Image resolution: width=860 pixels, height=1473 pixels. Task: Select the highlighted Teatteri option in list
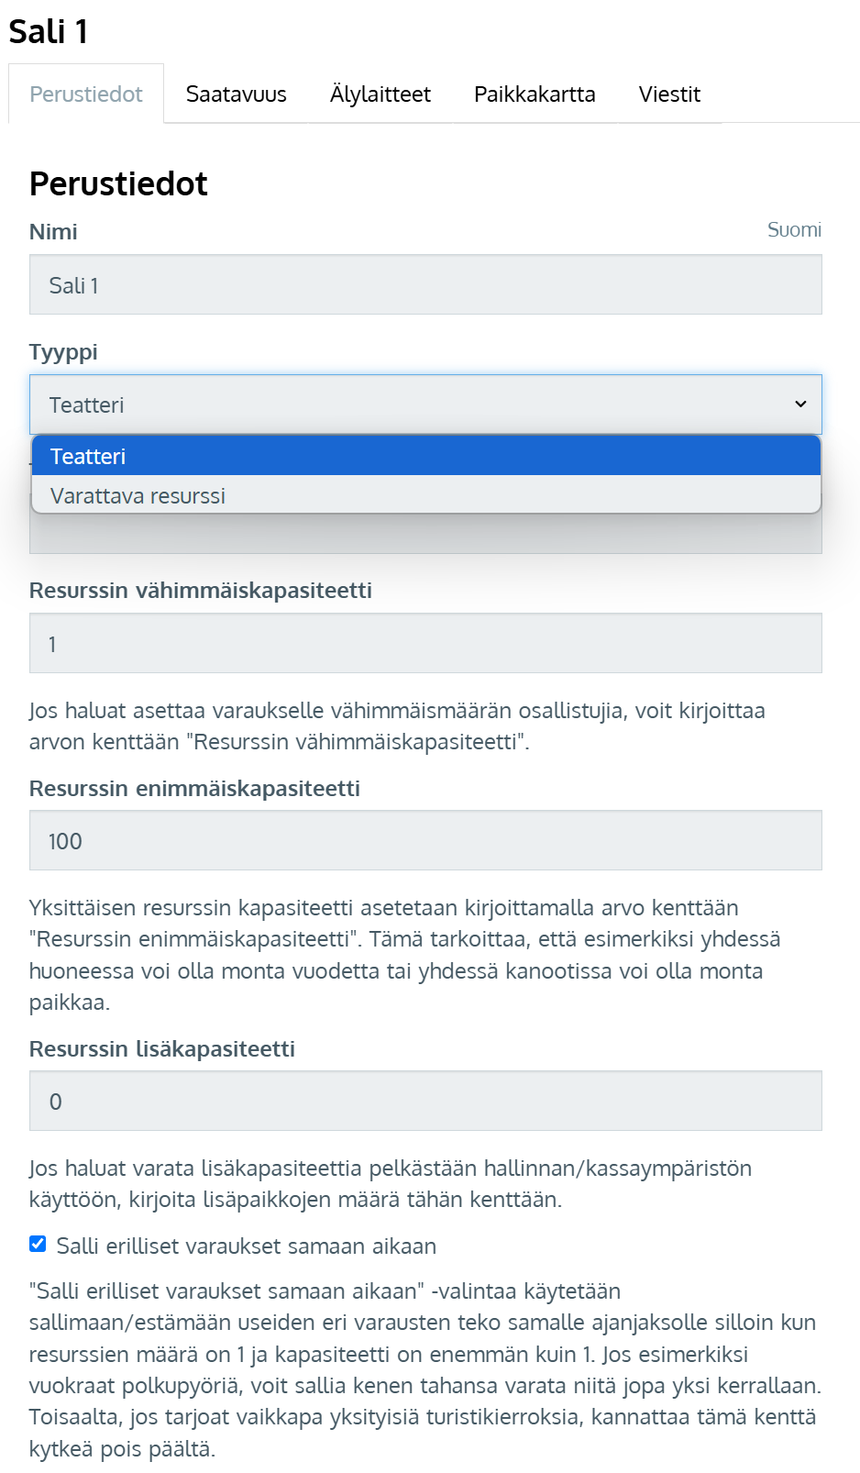coord(425,456)
